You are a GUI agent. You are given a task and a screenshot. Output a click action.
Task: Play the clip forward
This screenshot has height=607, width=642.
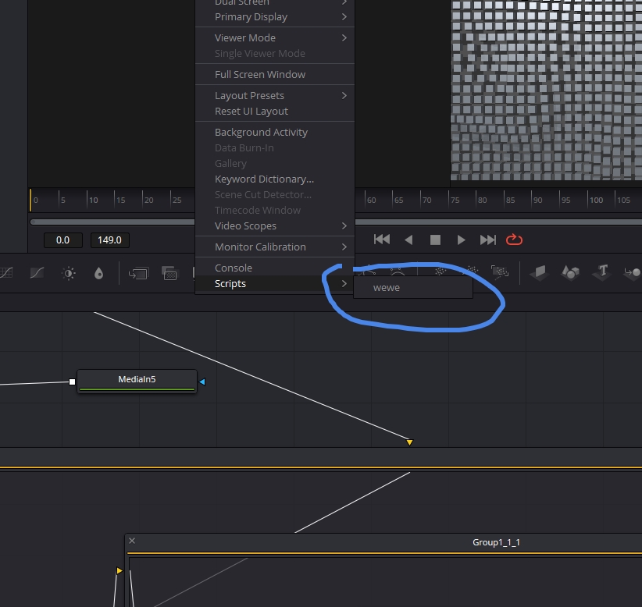(x=461, y=240)
